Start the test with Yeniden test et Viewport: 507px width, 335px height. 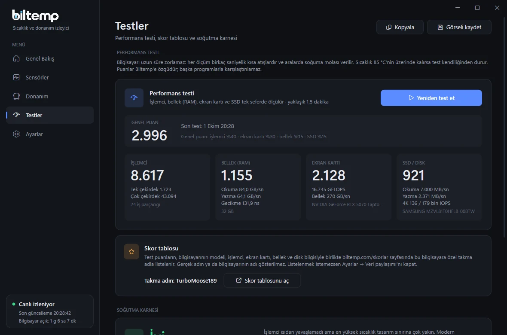pyautogui.click(x=431, y=97)
